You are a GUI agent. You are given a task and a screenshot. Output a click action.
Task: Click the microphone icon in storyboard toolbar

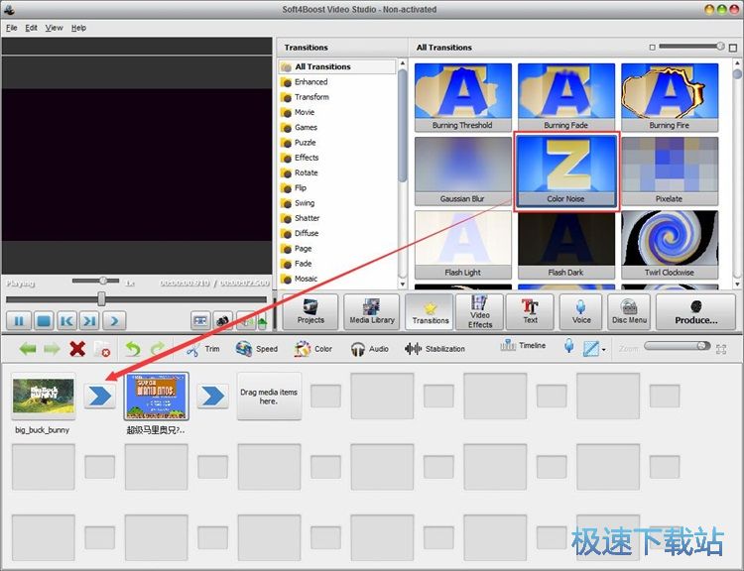click(569, 346)
